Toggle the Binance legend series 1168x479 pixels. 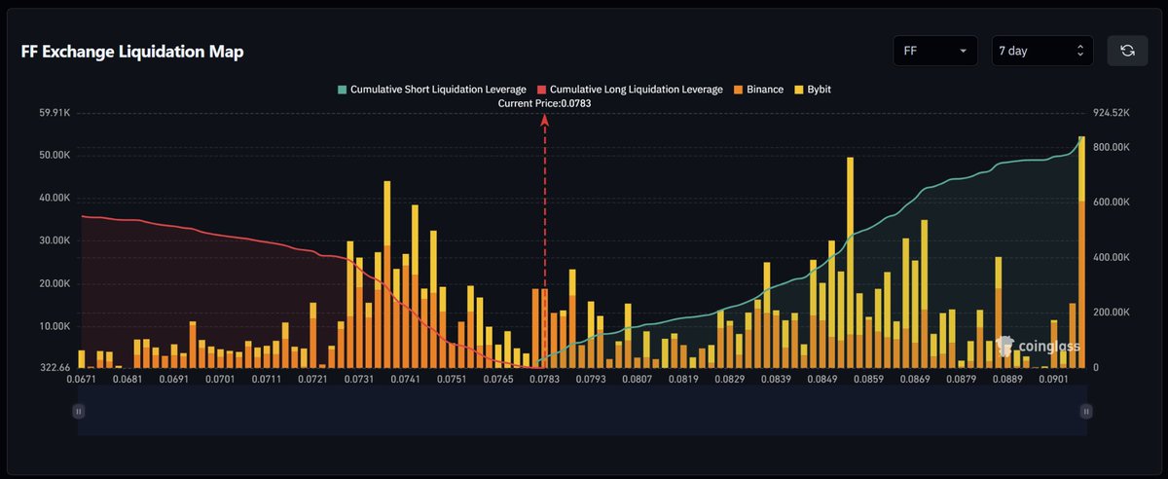click(x=758, y=90)
